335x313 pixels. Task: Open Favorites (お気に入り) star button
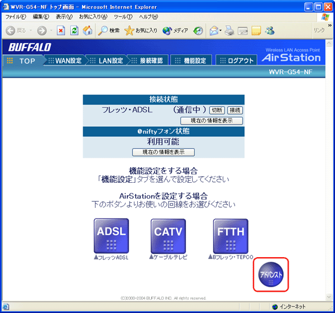point(141,31)
